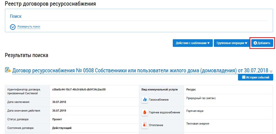
Task: Expand the chevron after the contract title
Action: [x=271, y=71]
